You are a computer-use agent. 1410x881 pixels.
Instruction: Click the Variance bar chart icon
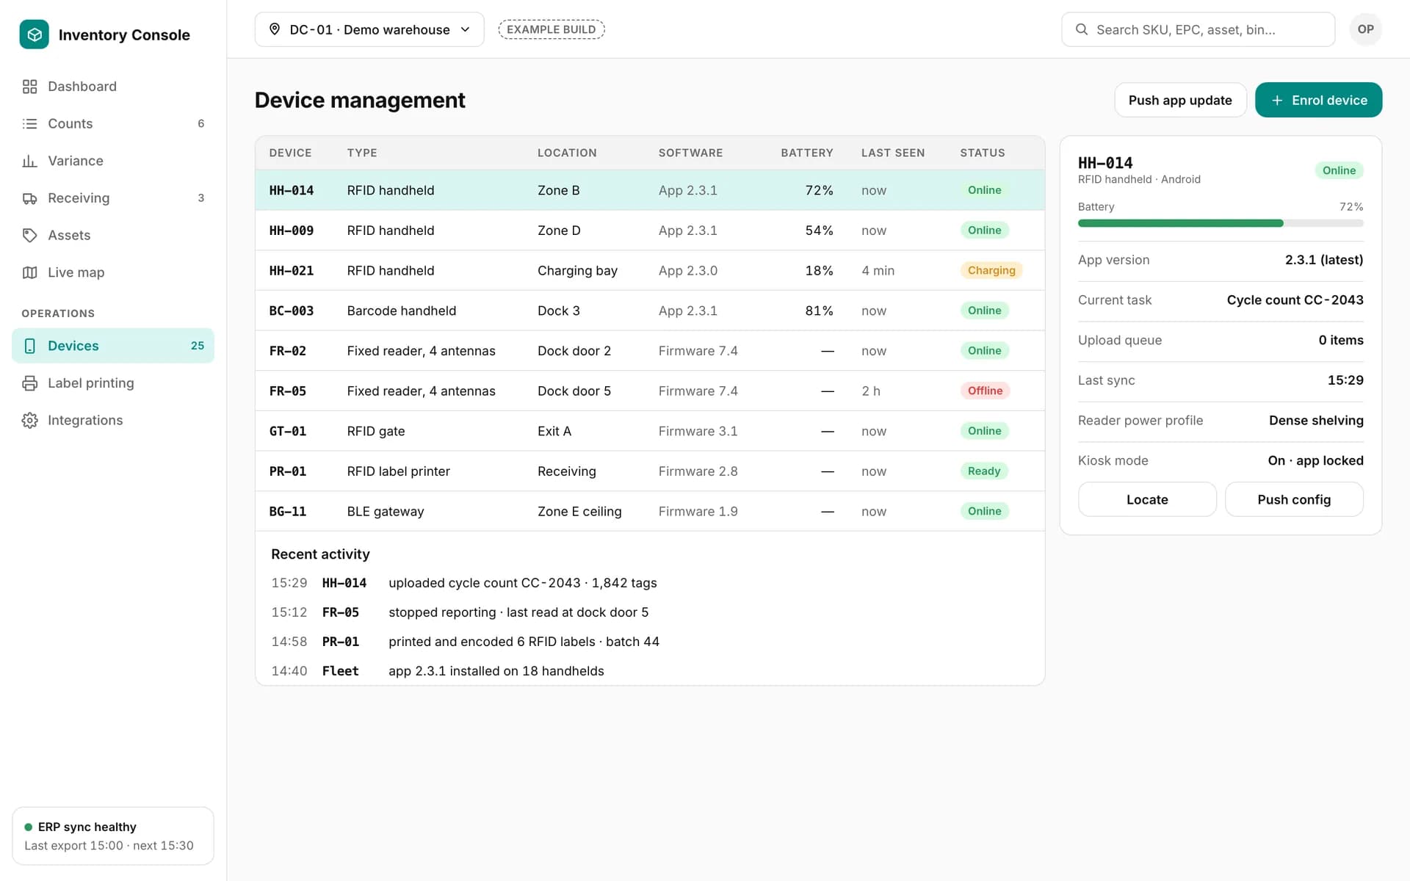(x=29, y=161)
